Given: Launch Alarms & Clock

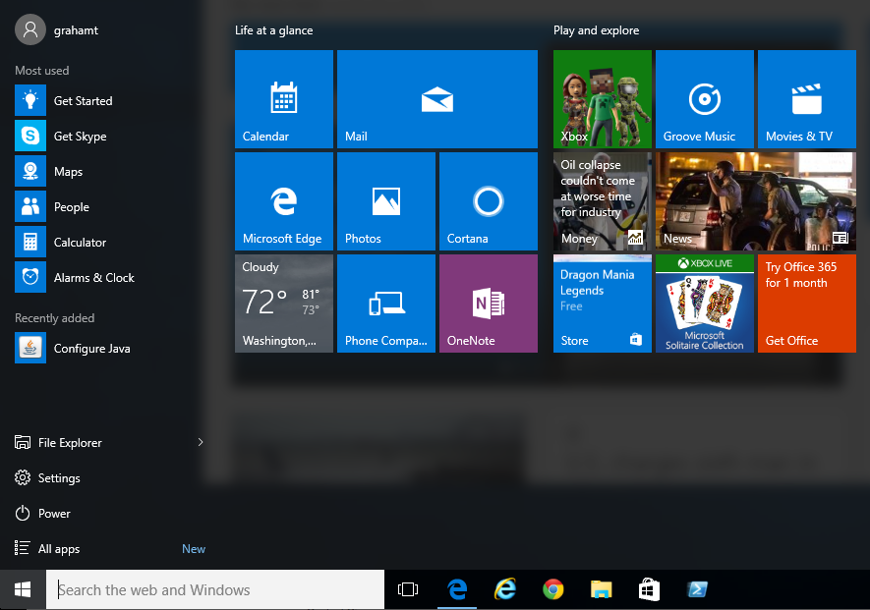Looking at the screenshot, I should click(x=94, y=277).
